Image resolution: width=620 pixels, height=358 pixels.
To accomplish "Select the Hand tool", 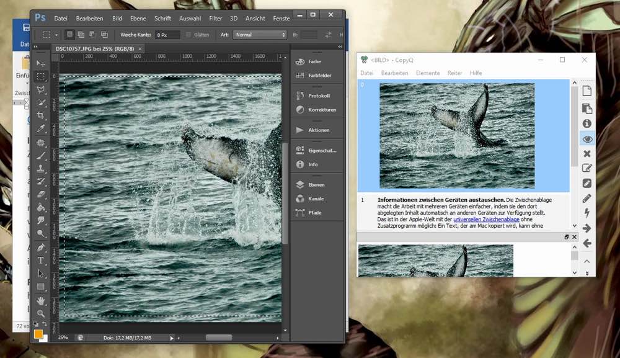I will pyautogui.click(x=41, y=301).
